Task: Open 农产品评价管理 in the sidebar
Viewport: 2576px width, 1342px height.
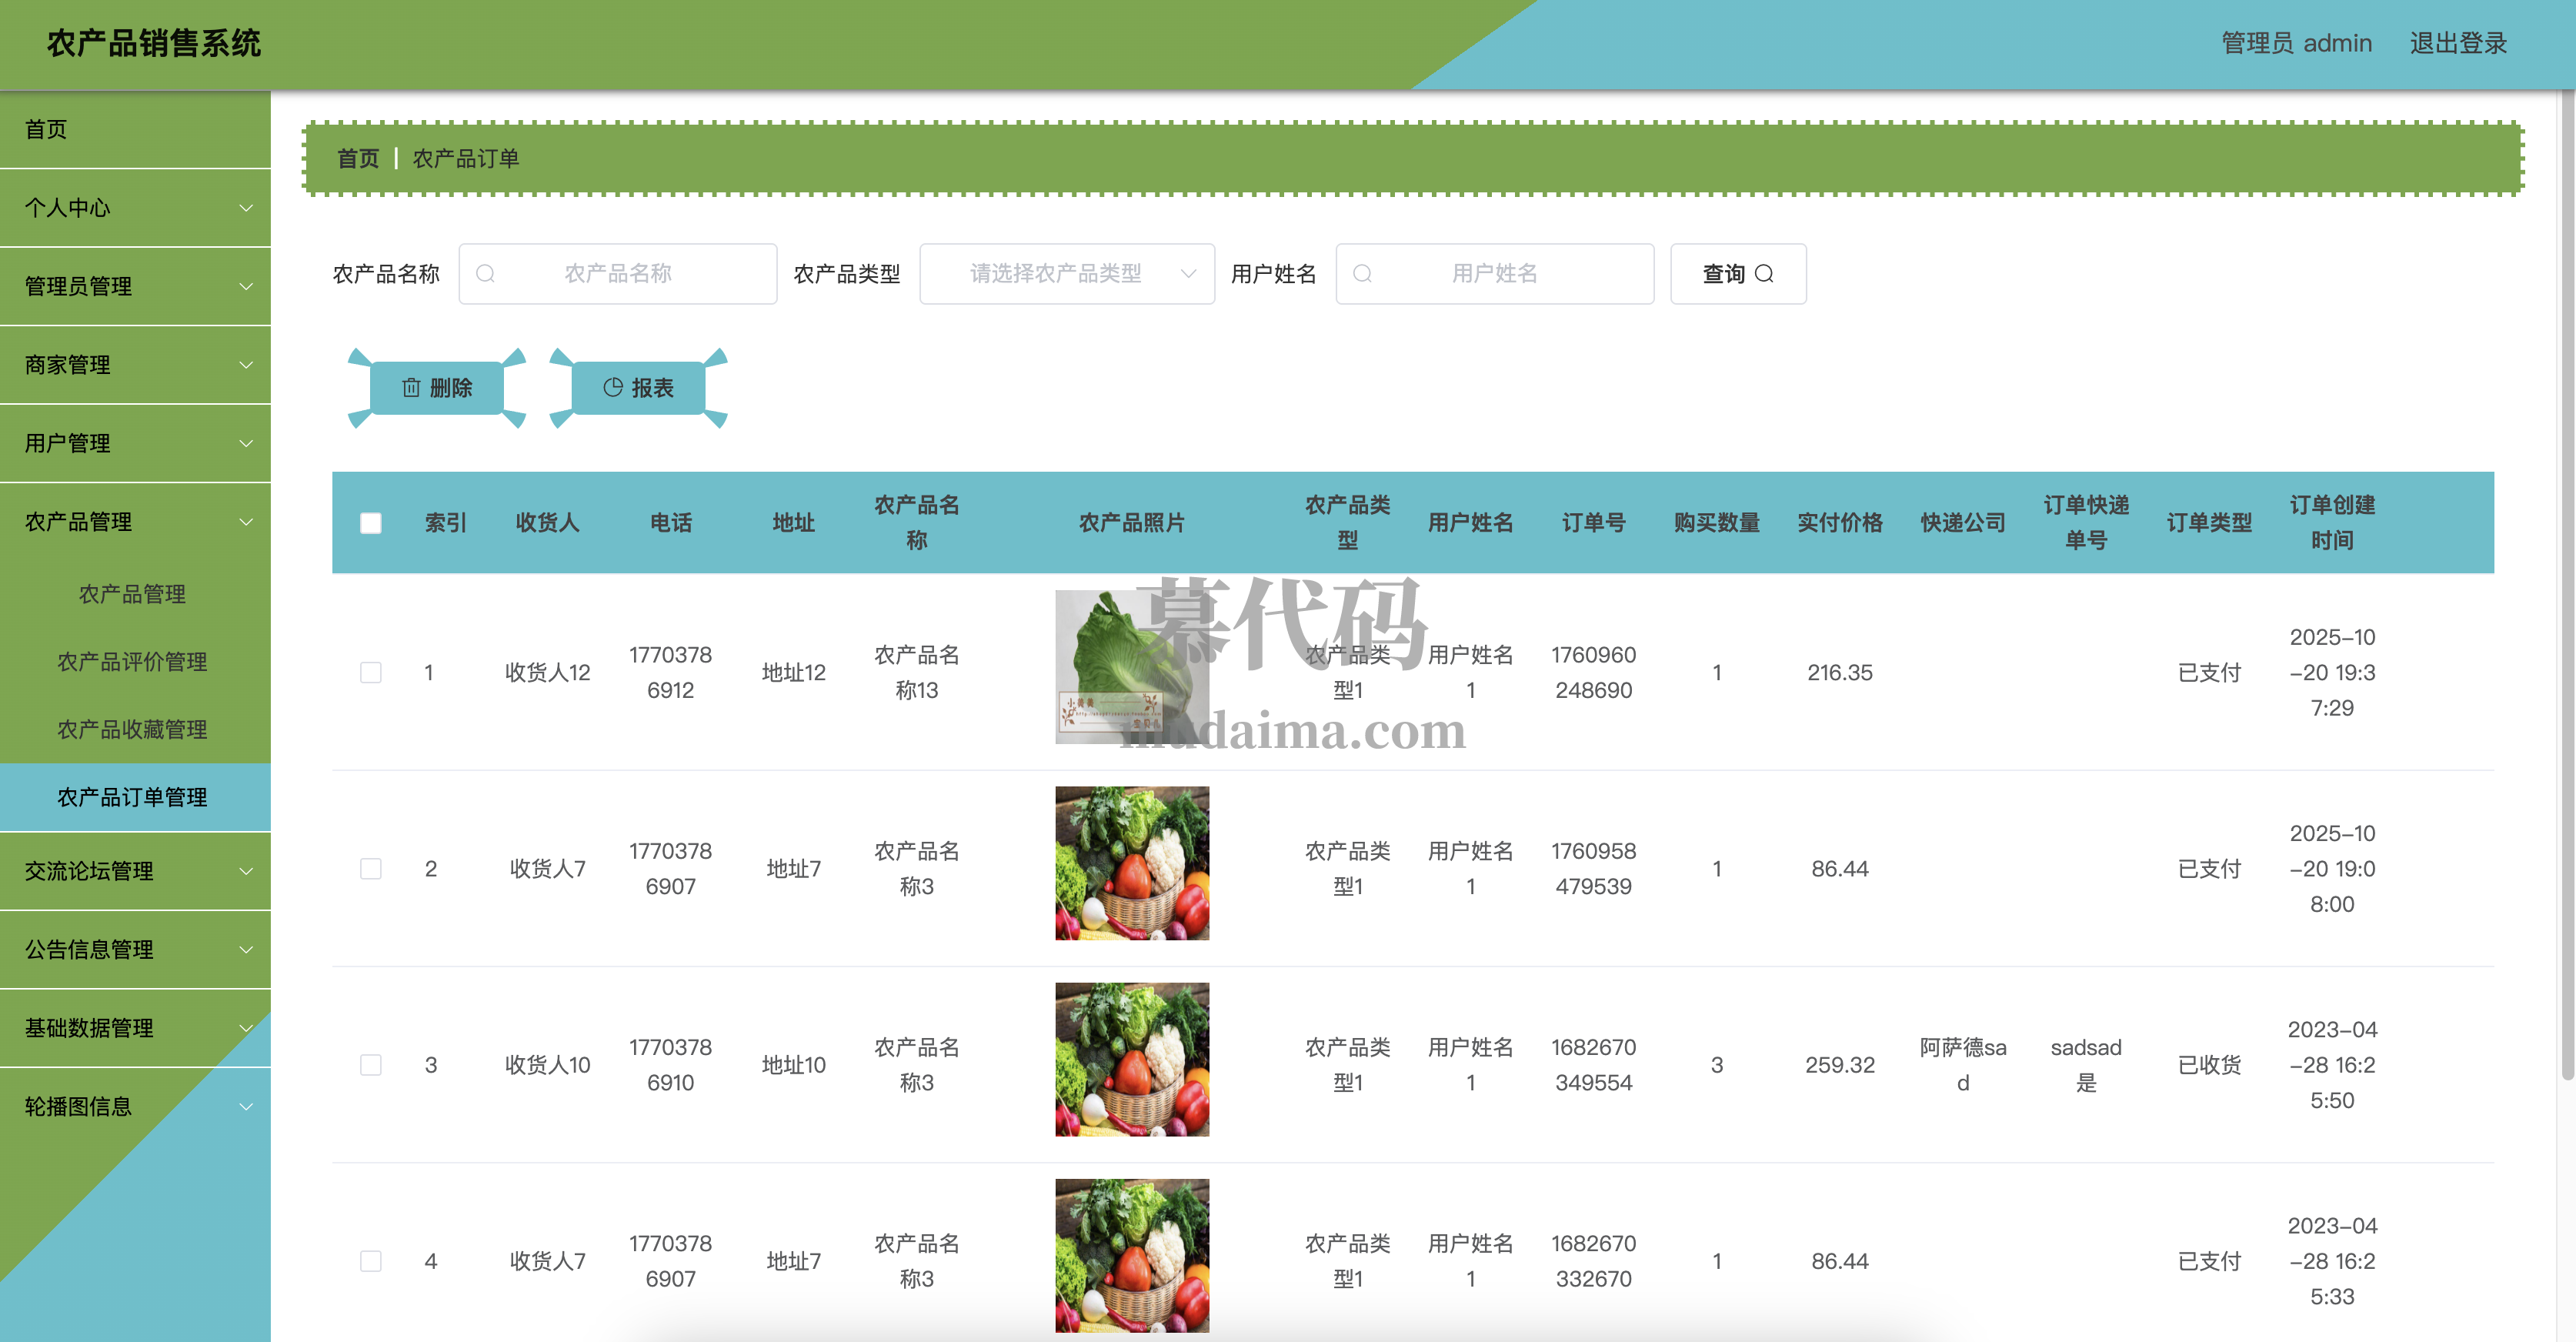Action: tap(132, 662)
